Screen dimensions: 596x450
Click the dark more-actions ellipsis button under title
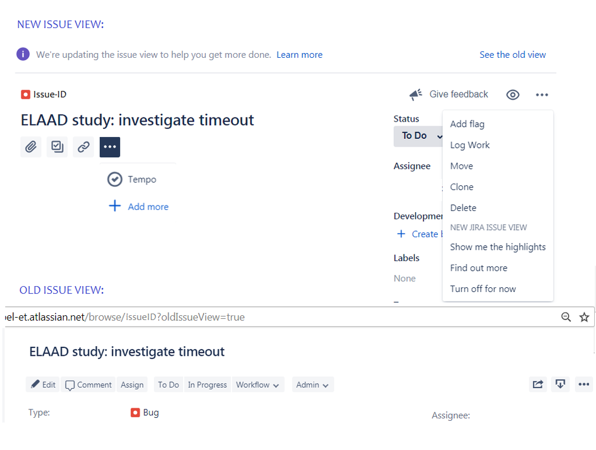click(x=110, y=147)
